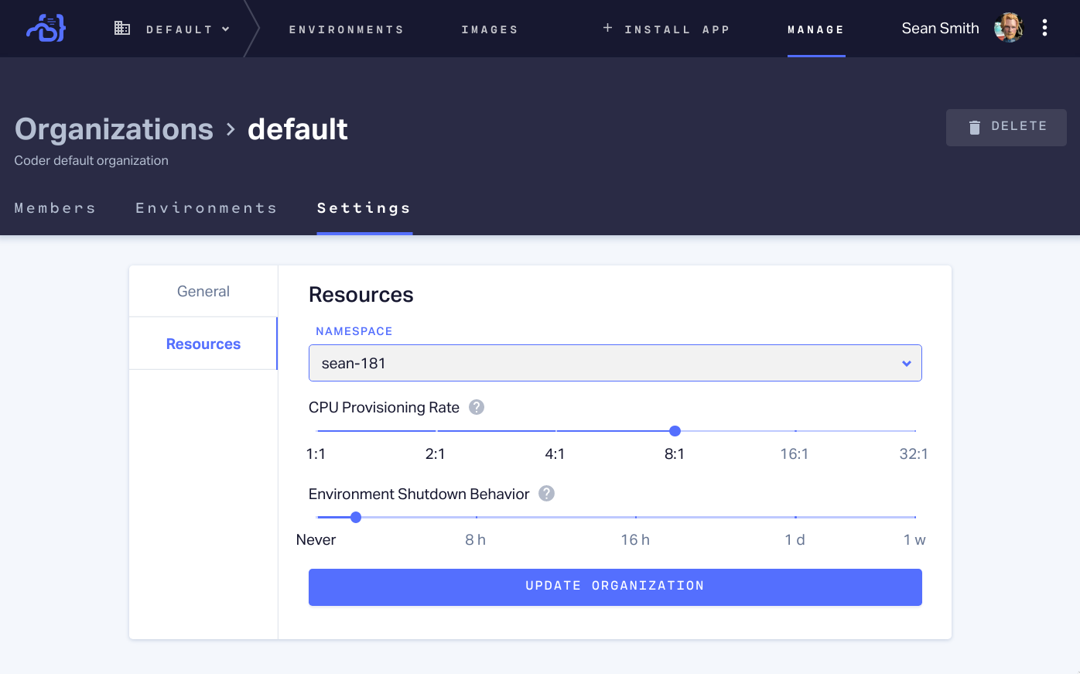Click the Resources section heading

[x=361, y=295]
